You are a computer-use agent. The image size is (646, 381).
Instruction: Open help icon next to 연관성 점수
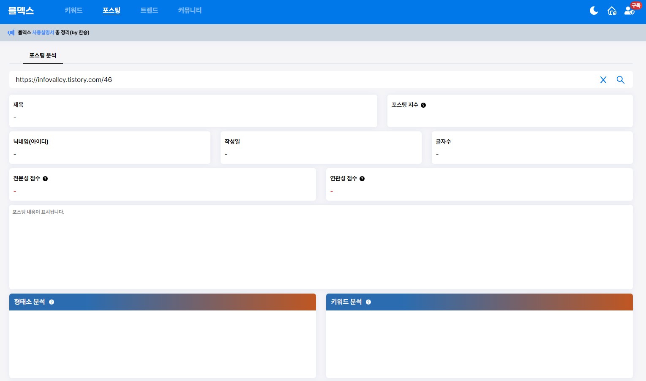362,179
